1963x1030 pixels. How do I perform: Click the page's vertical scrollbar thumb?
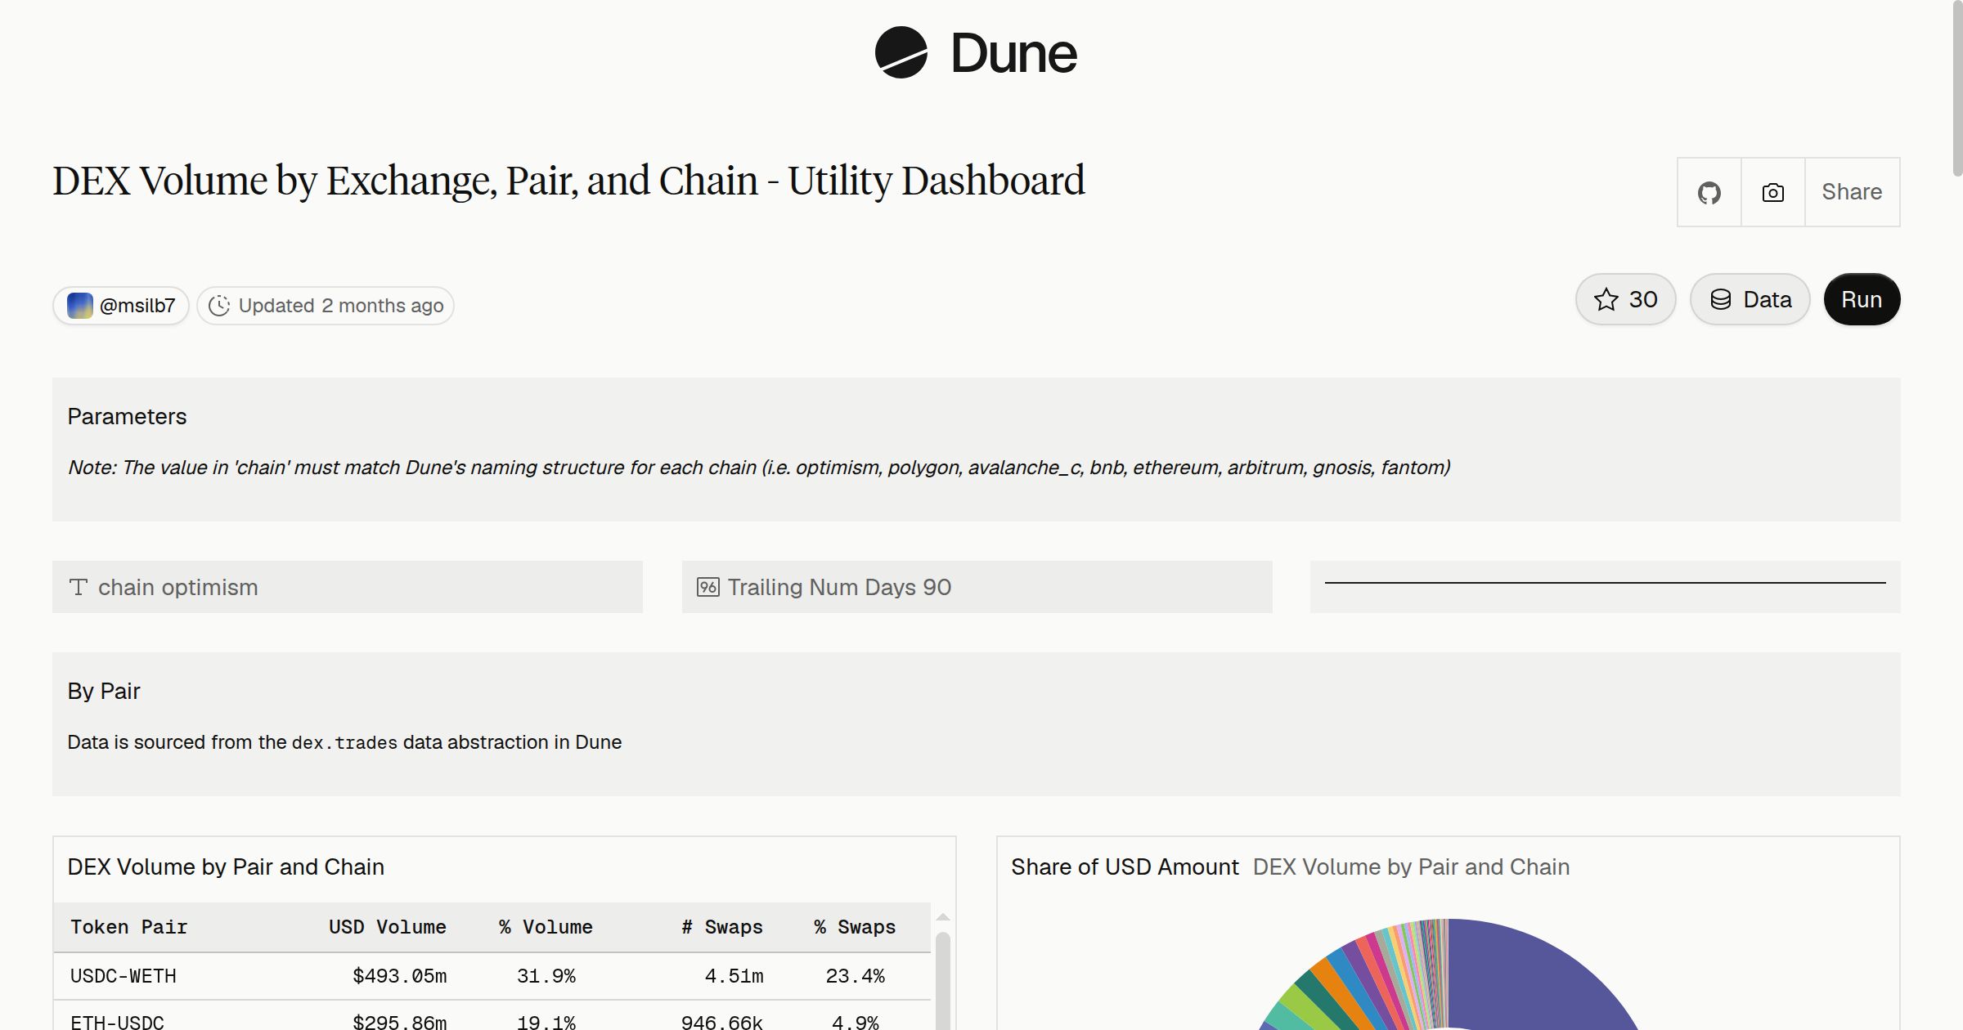tap(1957, 88)
